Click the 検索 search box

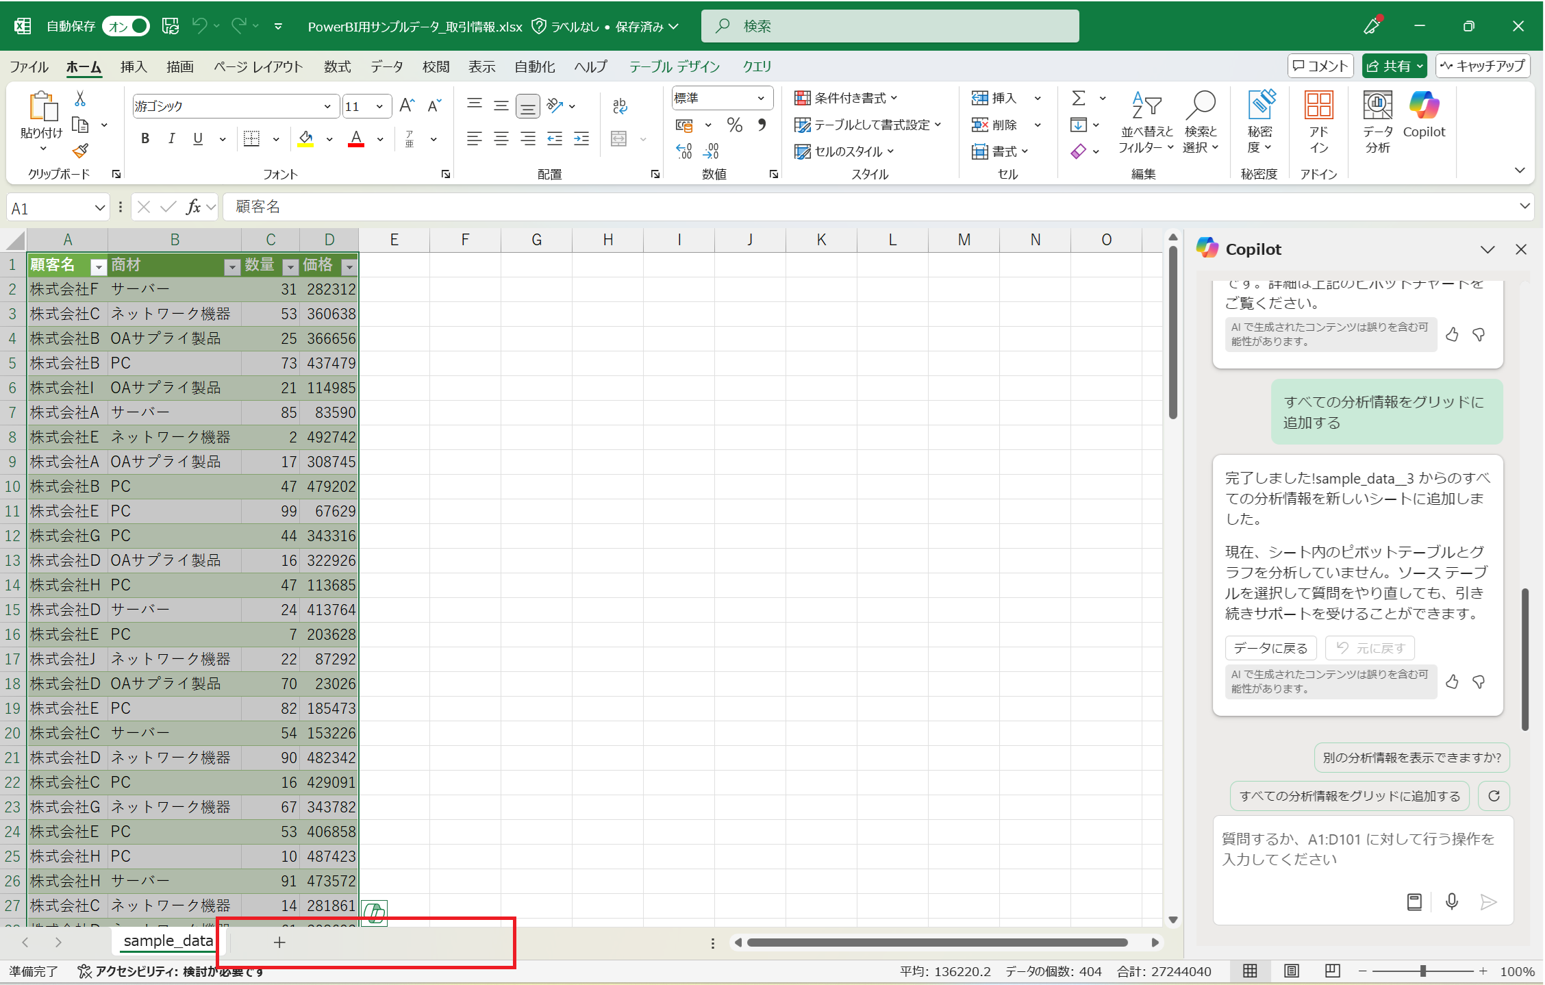tap(890, 26)
